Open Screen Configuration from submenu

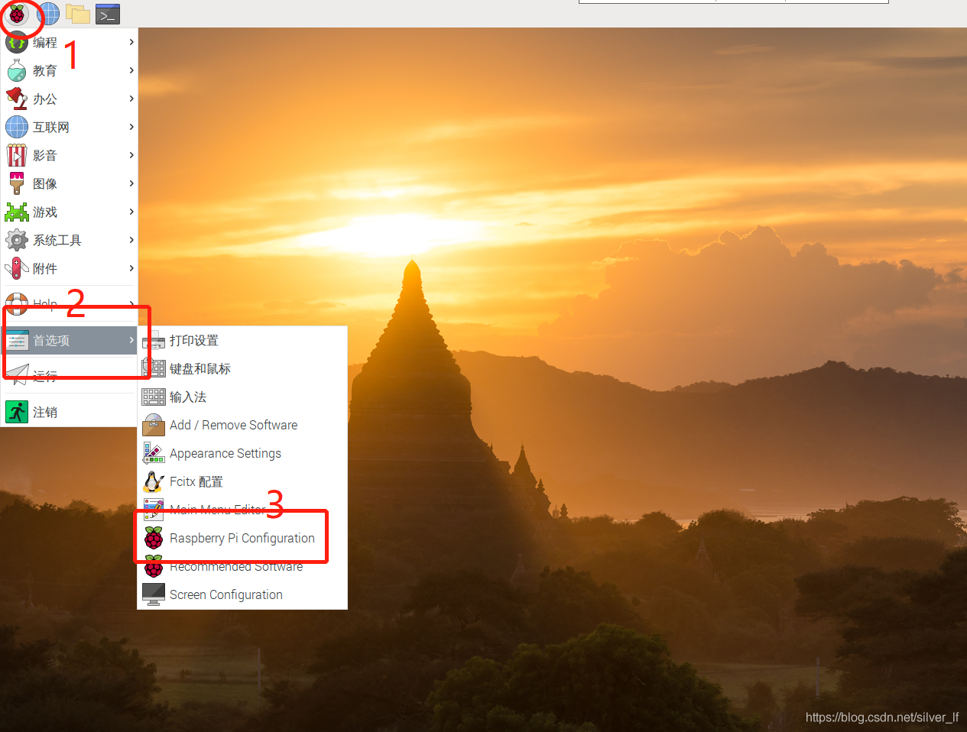click(242, 594)
